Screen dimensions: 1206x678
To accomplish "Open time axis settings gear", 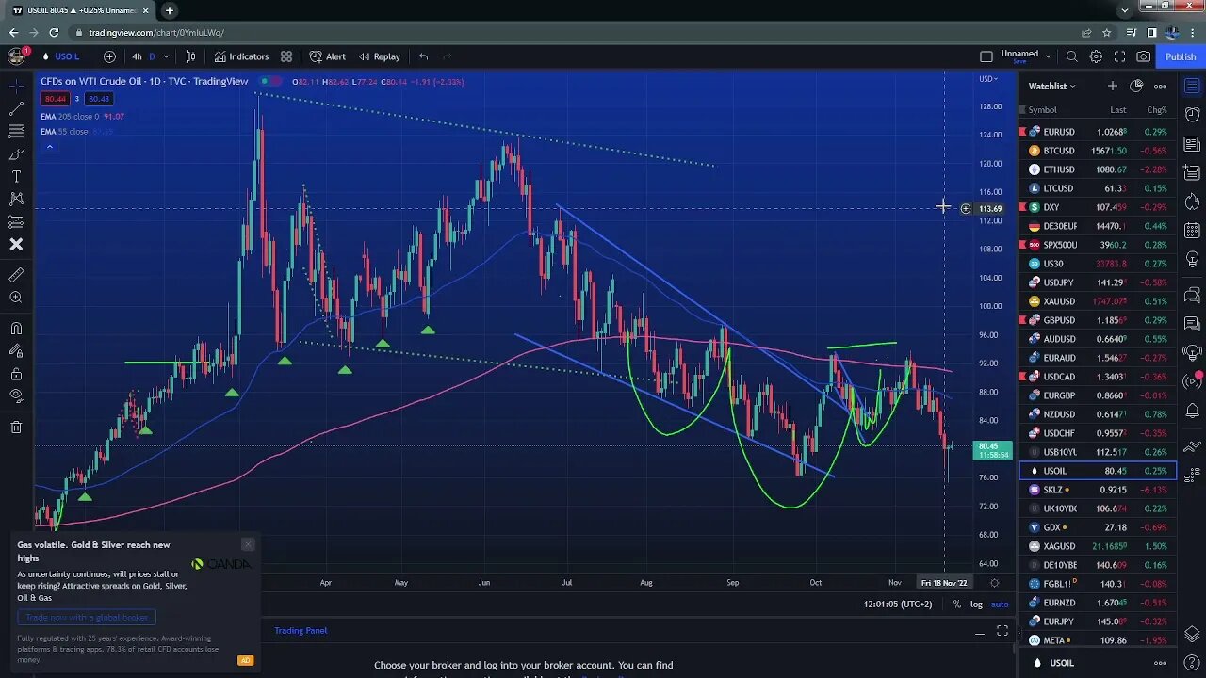I will (x=994, y=583).
